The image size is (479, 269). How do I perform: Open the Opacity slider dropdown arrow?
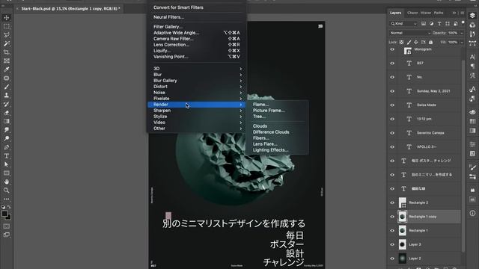(462, 33)
